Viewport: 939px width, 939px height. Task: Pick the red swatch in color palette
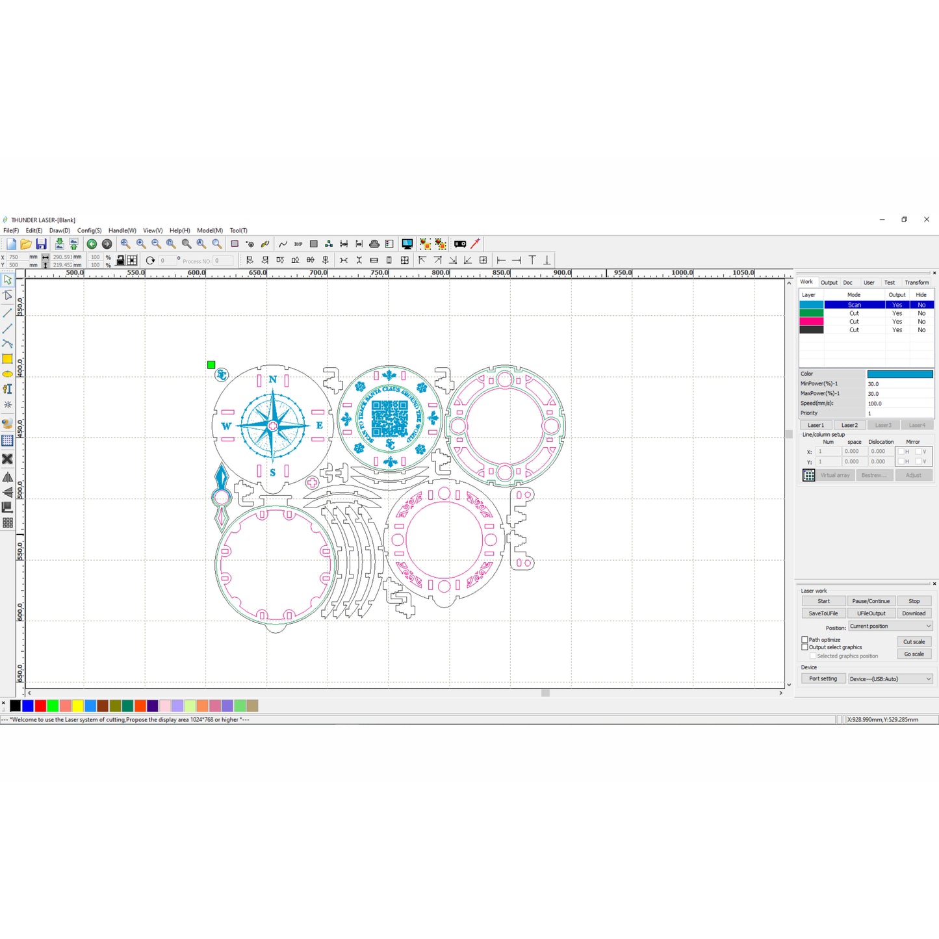pos(40,706)
